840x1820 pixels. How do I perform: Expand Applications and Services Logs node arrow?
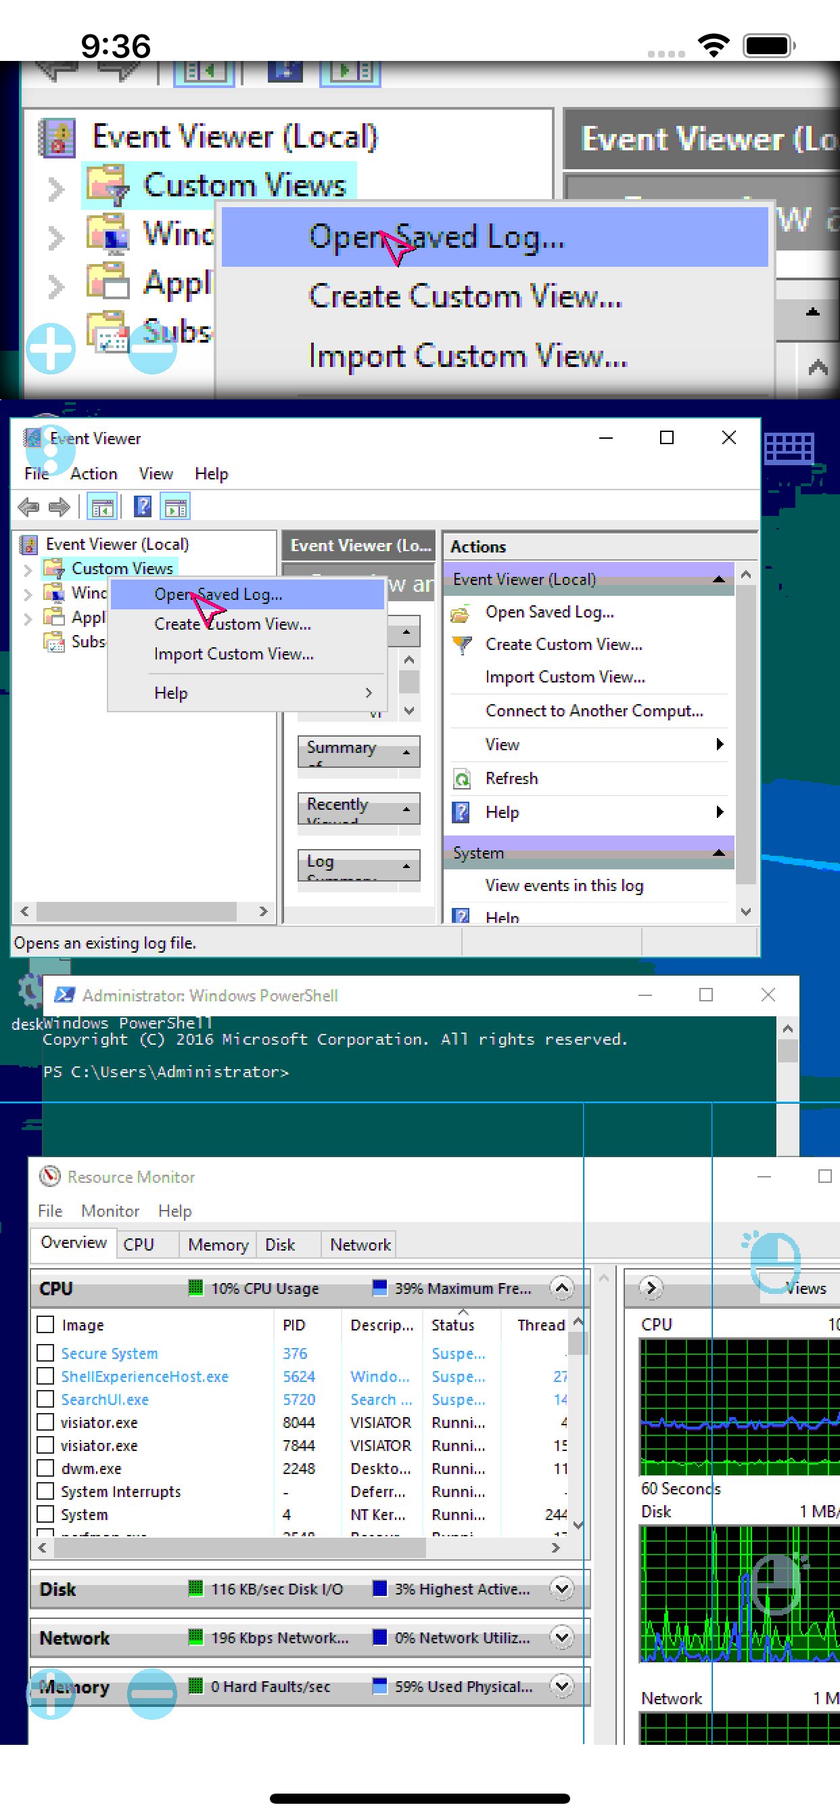click(28, 619)
